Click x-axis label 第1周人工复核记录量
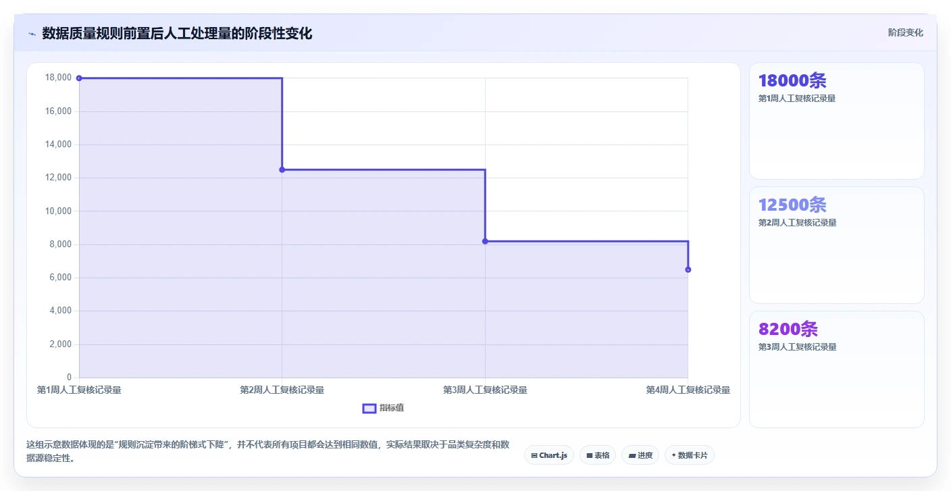This screenshot has height=491, width=951. click(79, 390)
